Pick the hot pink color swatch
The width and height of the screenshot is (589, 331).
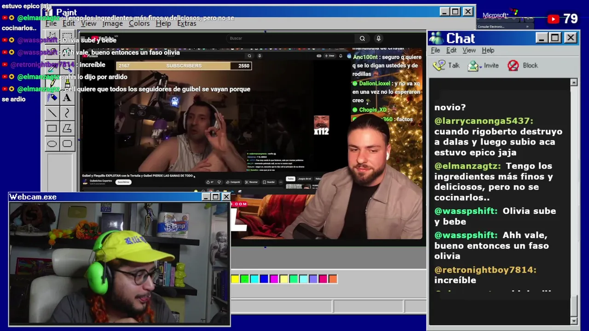[323, 279]
